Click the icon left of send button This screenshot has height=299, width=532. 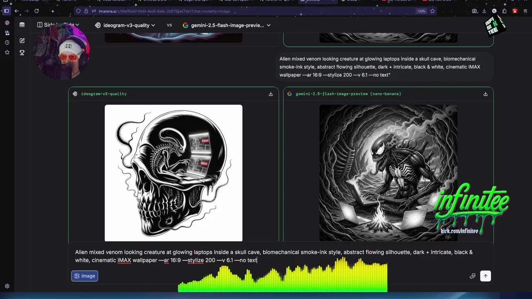pos(473,276)
